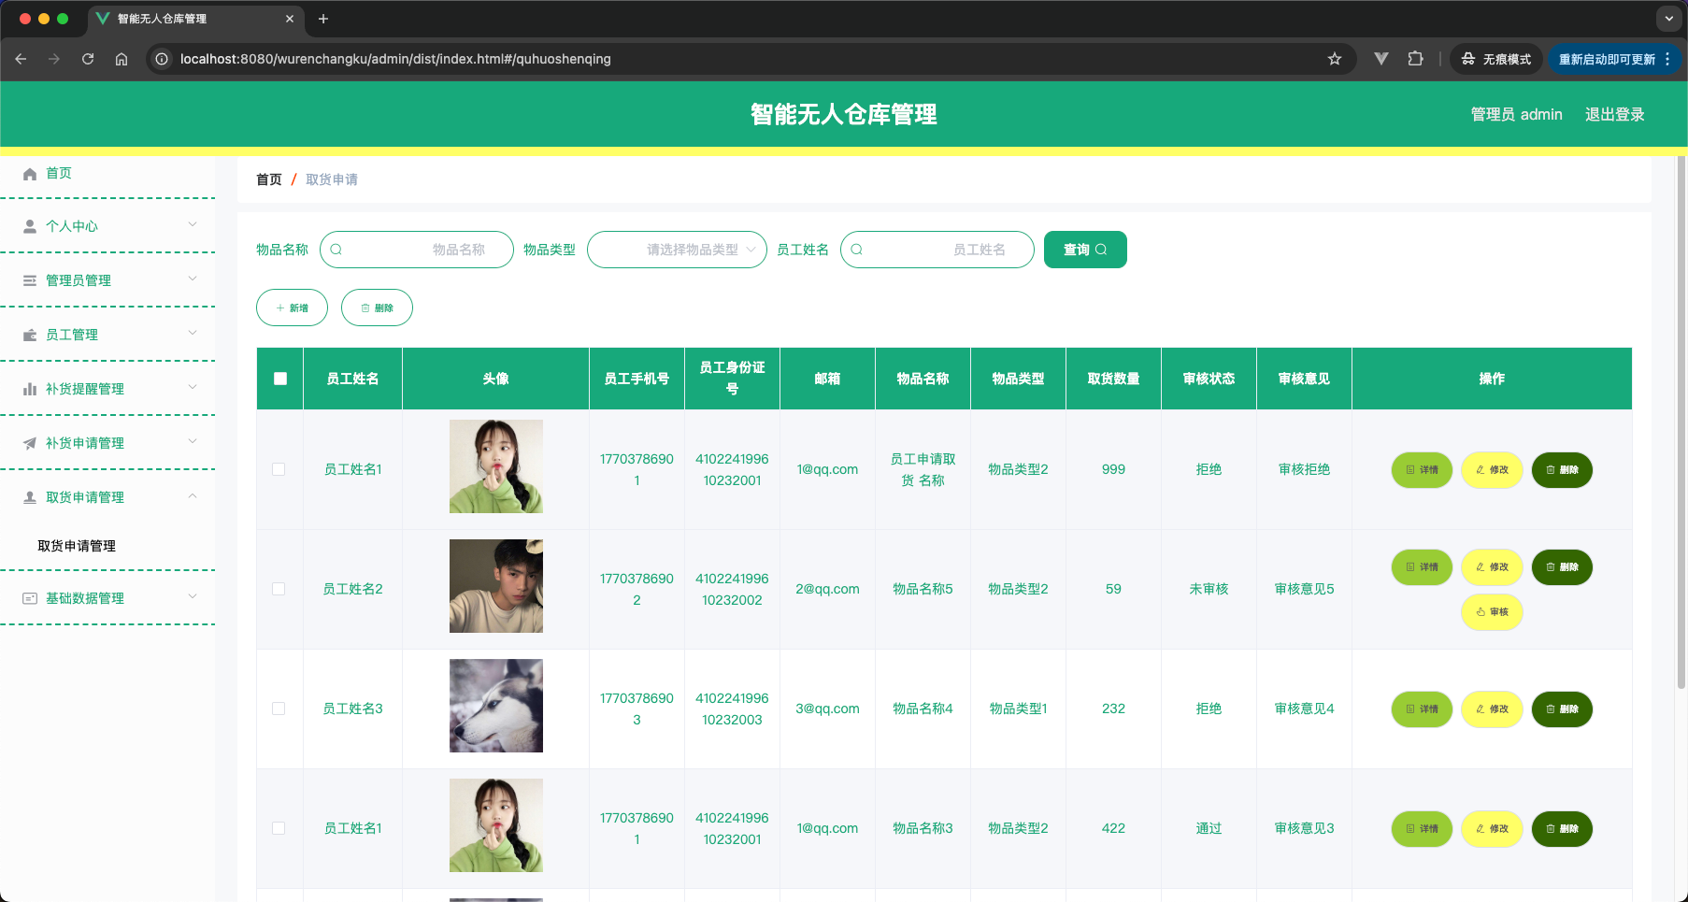Click the avatar thumbnail for 员工姓名2
This screenshot has height=902, width=1688.
click(496, 586)
